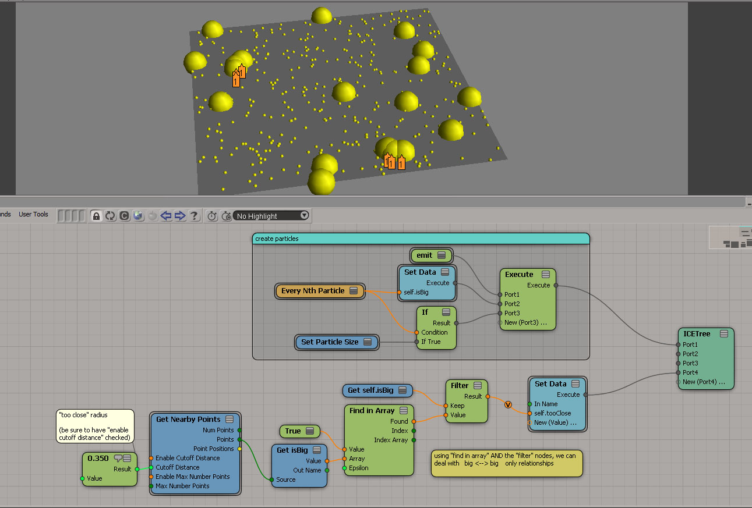Go back with the left blue arrow
Viewport: 752px width, 508px height.
[x=166, y=216]
